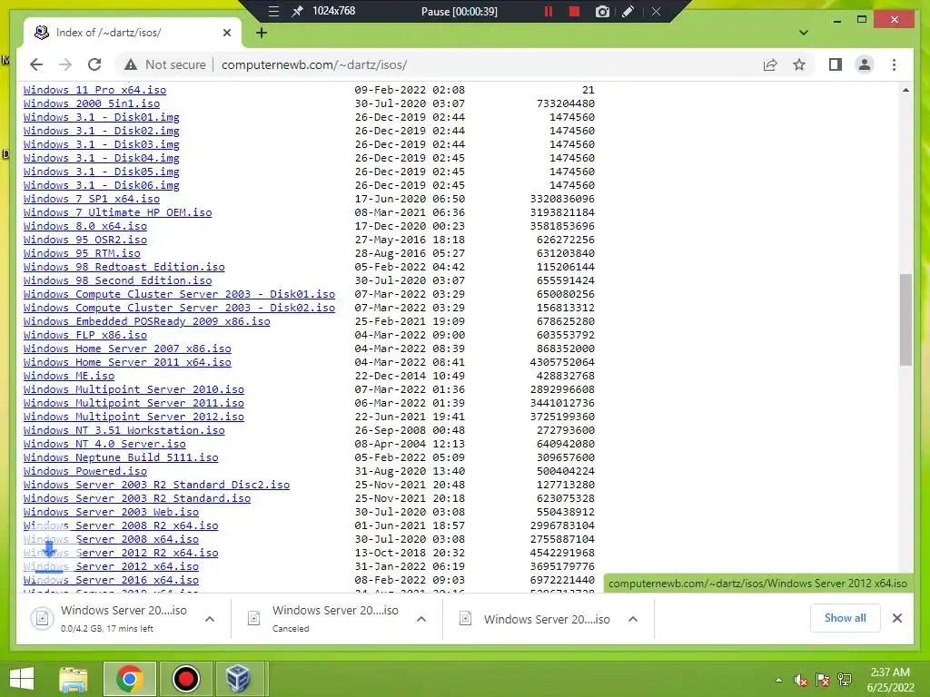Bookmark this page with the star
Viewport: 930px width, 697px height.
[799, 64]
